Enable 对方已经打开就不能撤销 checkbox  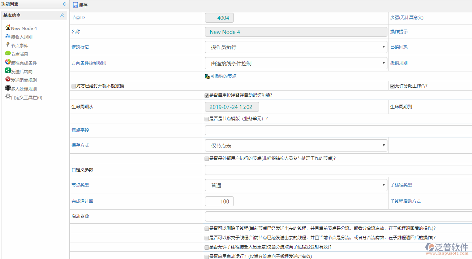tap(74, 86)
